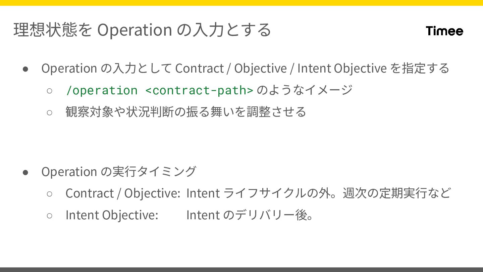Click the green /operation <contract-path> code text
The image size is (483, 272).
(x=159, y=90)
